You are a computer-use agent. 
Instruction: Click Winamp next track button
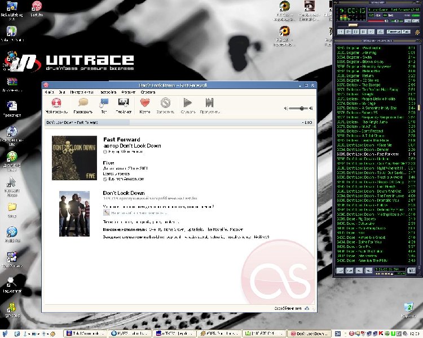pos(371,32)
